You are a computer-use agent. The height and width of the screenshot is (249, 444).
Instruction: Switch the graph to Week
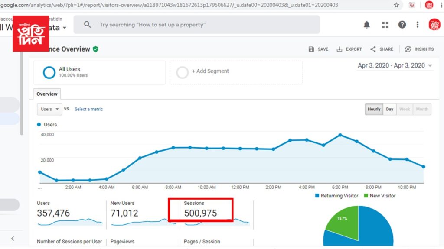pos(405,109)
